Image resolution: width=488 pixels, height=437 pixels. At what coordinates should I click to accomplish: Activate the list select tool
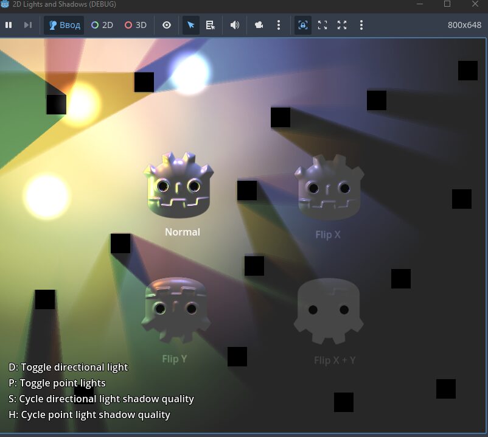[211, 25]
